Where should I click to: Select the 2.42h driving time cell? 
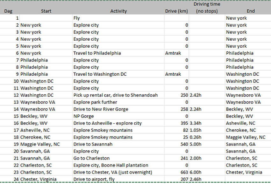click(x=207, y=95)
